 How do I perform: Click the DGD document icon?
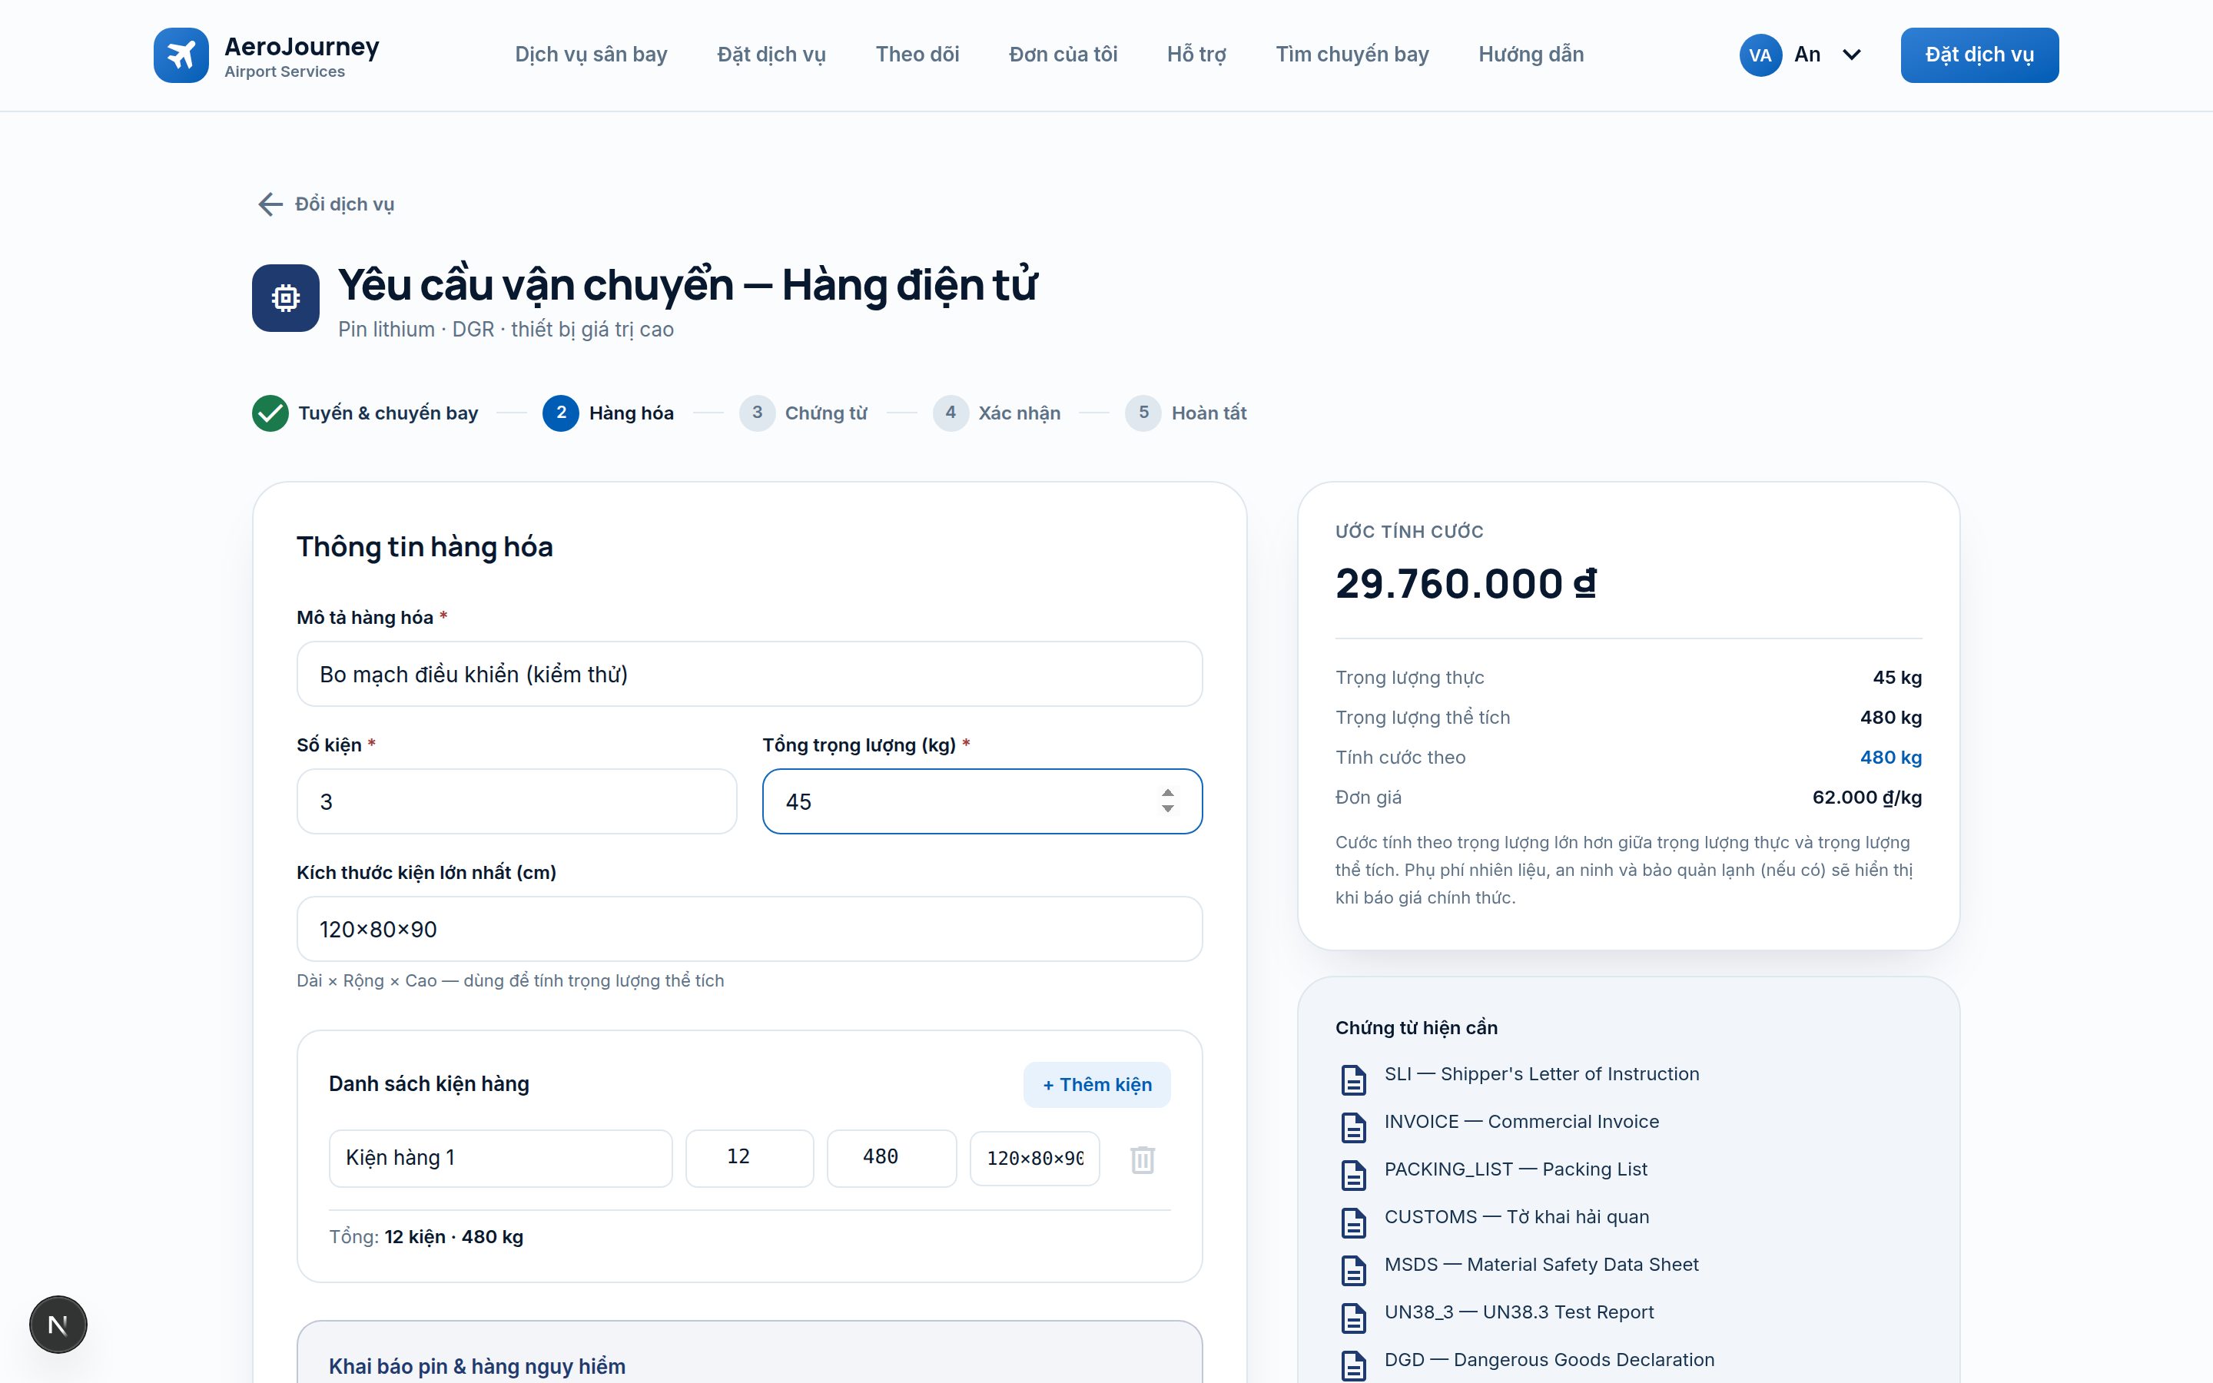tap(1353, 1365)
